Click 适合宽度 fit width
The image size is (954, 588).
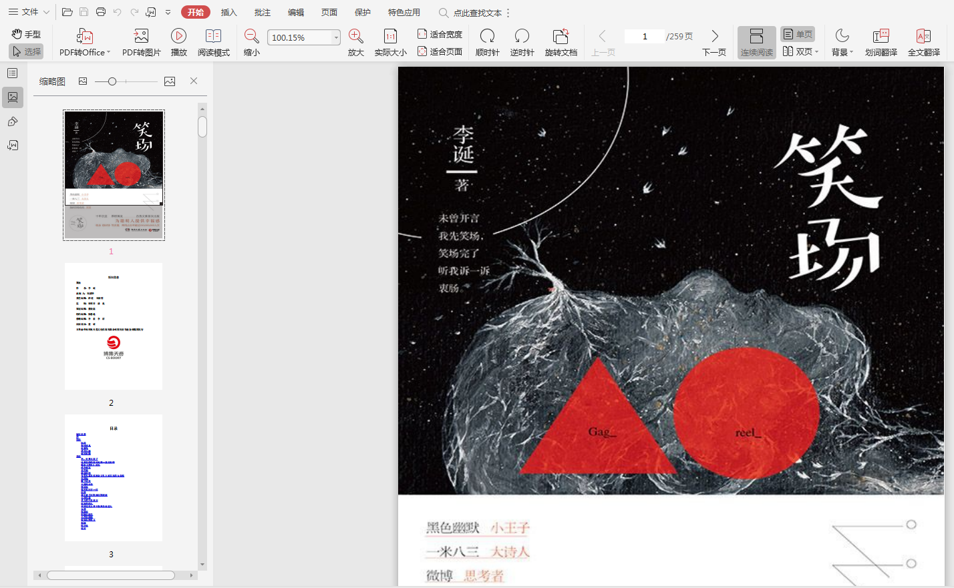pyautogui.click(x=440, y=34)
